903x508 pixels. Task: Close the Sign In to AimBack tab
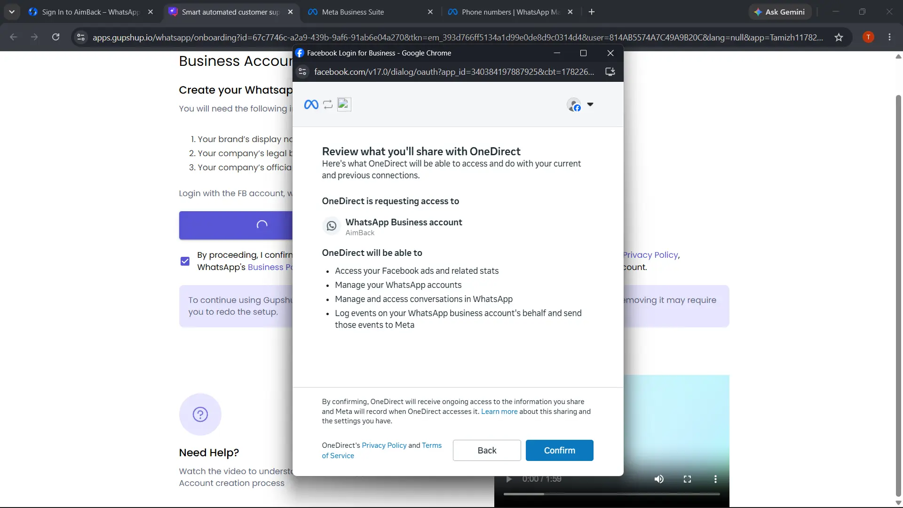click(x=150, y=12)
